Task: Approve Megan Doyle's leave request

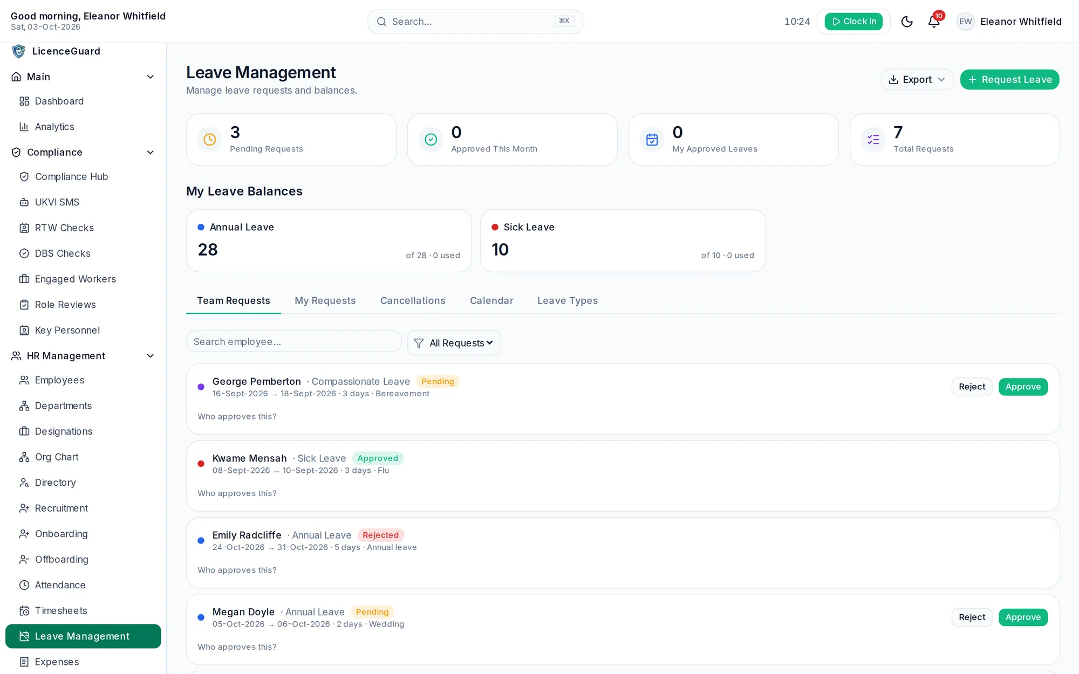Action: pos(1023,617)
